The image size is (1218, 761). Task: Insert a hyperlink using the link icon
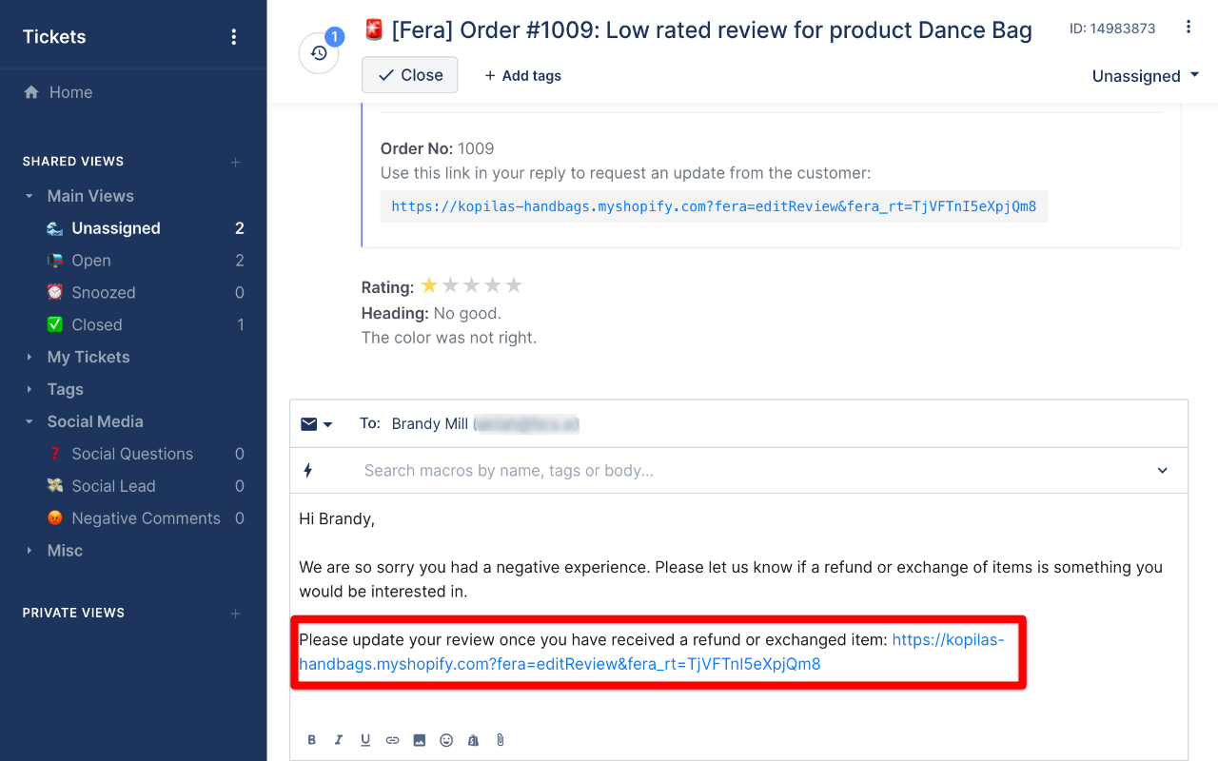(x=392, y=739)
